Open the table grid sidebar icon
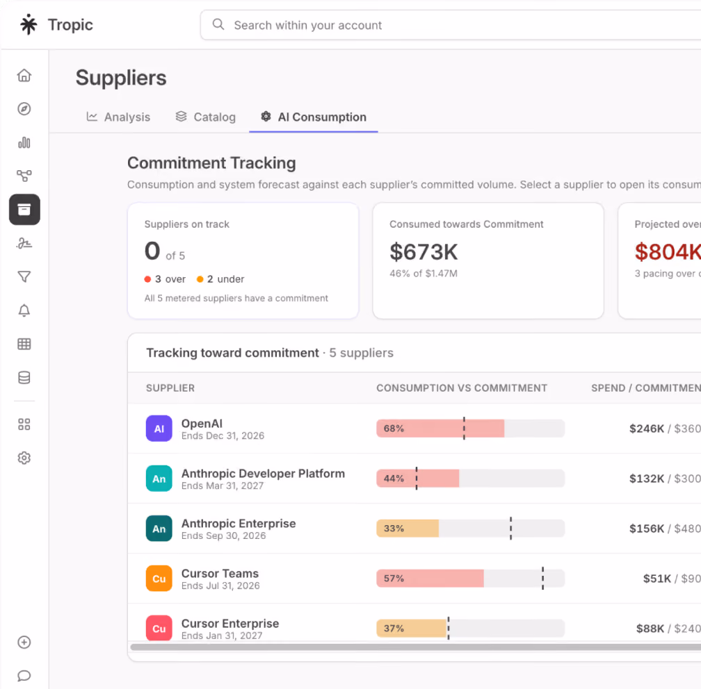701x689 pixels. point(24,344)
